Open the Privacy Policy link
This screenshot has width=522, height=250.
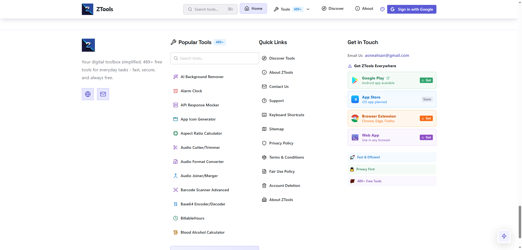pyautogui.click(x=281, y=143)
